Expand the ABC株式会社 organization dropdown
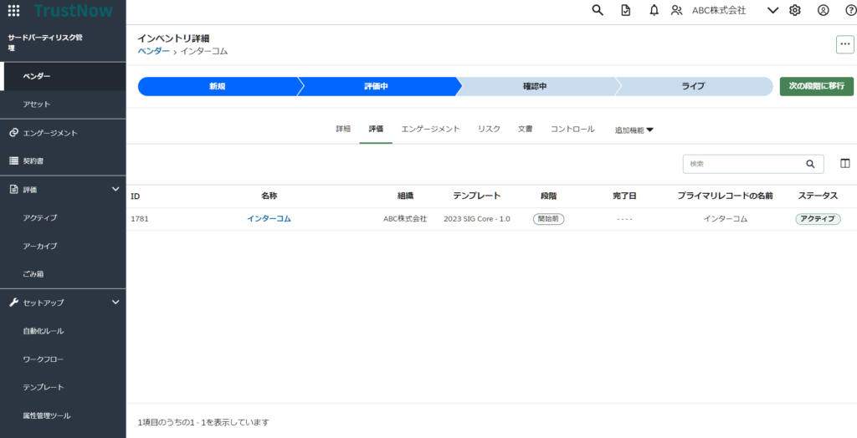This screenshot has width=857, height=438. (x=772, y=10)
